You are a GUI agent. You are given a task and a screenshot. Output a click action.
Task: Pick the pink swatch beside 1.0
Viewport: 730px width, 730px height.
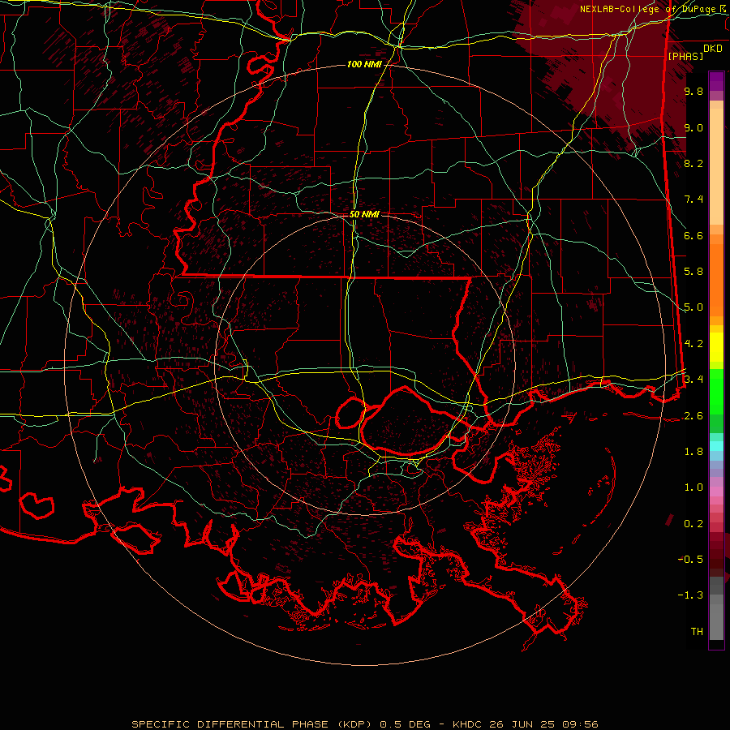tap(716, 492)
